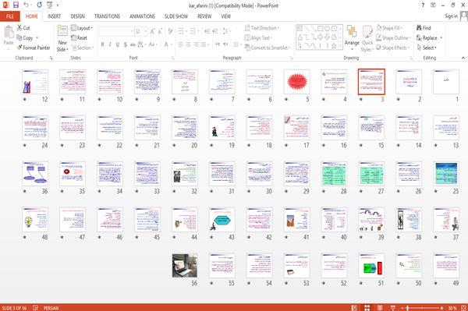Viewport: 468px width, 311px height.
Task: Decrease font size with the small A
Action: pyautogui.click(x=160, y=31)
